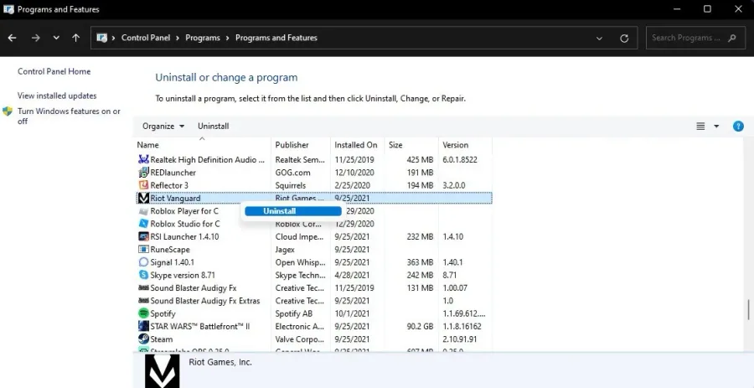Select the 10/1/2021 install date cell

click(x=352, y=313)
